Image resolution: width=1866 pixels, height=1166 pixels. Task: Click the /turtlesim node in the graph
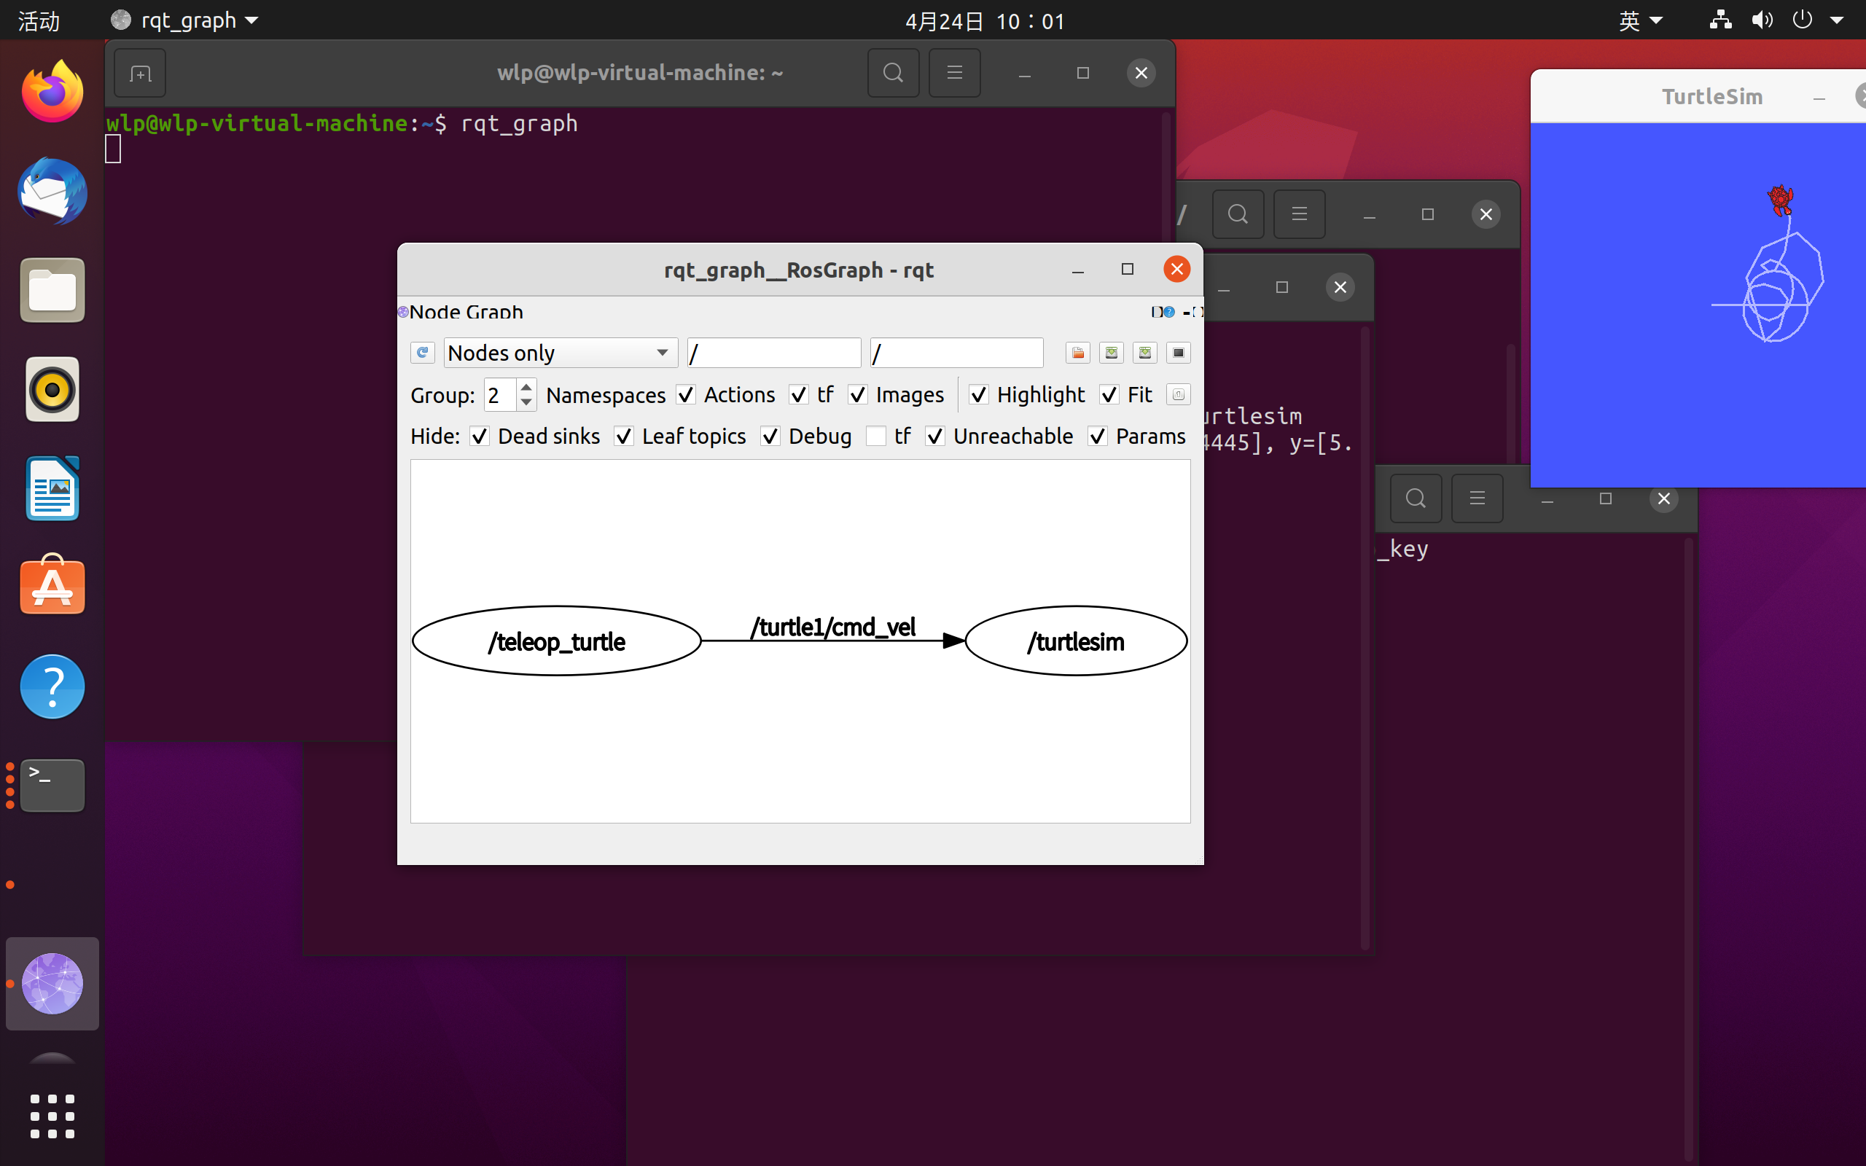pyautogui.click(x=1076, y=641)
